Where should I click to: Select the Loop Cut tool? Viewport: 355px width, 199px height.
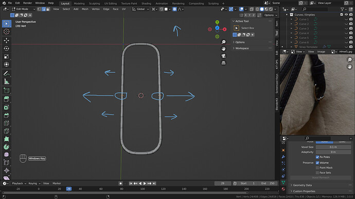click(6, 123)
